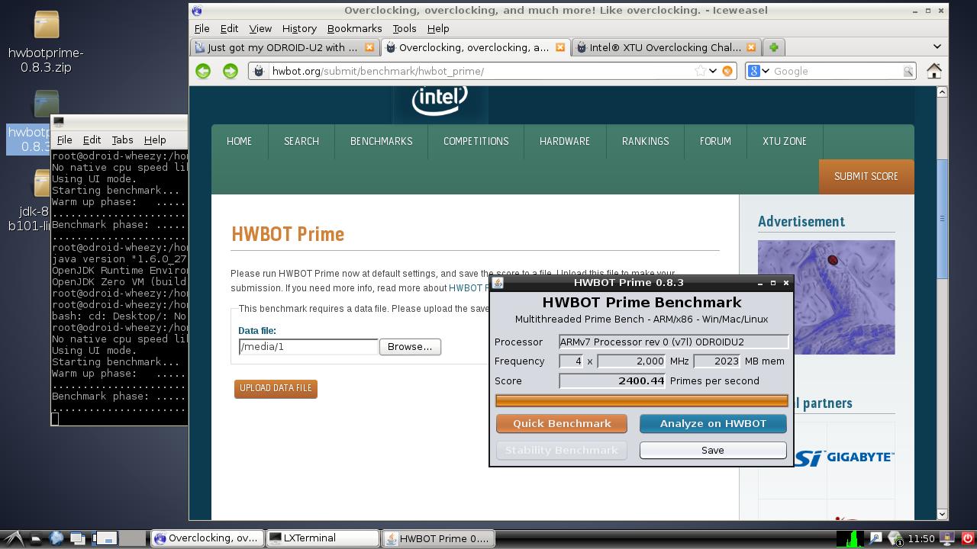This screenshot has height=549, width=977.
Task: Click the browser vertical scrollbar thumb
Action: click(x=942, y=219)
